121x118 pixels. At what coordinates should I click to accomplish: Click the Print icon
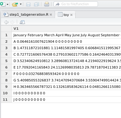tap(47, 4)
